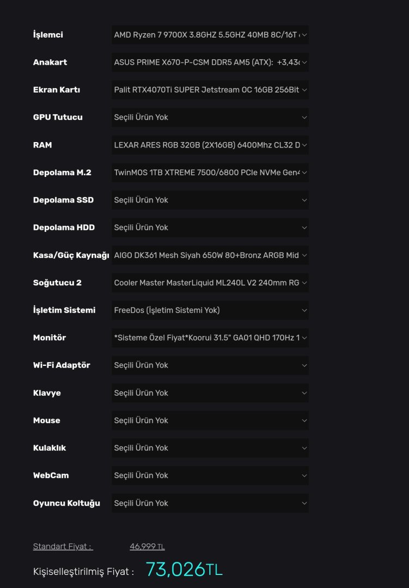This screenshot has width=409, height=588.
Task: Open the WebCam selection dropdown
Action: [210, 475]
